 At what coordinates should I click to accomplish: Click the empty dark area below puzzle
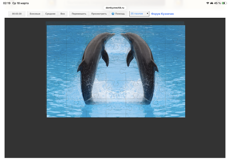pos(115,138)
